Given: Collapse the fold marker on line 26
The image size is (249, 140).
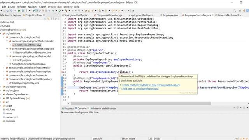Looking at the screenshot, I should 67,78.
